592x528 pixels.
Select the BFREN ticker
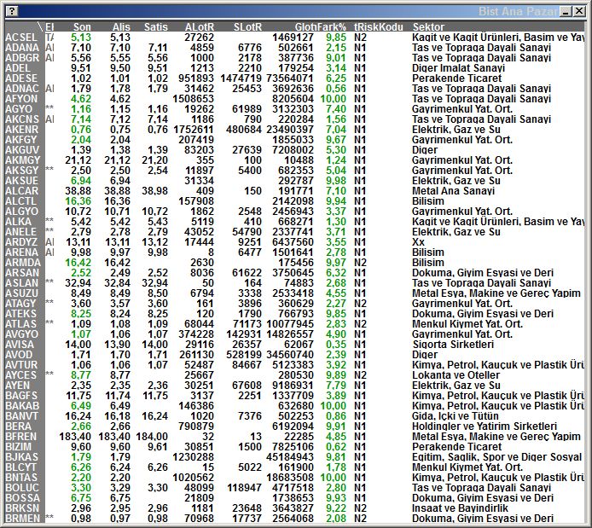point(21,436)
